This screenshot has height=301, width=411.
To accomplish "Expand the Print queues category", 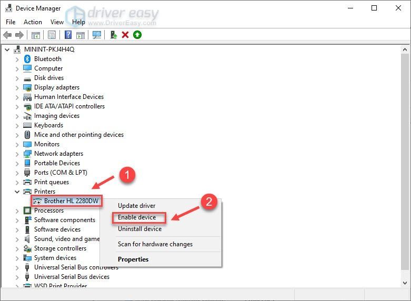I will click(17, 182).
